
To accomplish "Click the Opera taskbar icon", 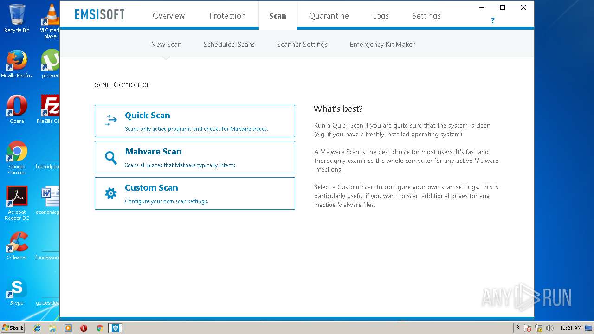I will coord(84,328).
